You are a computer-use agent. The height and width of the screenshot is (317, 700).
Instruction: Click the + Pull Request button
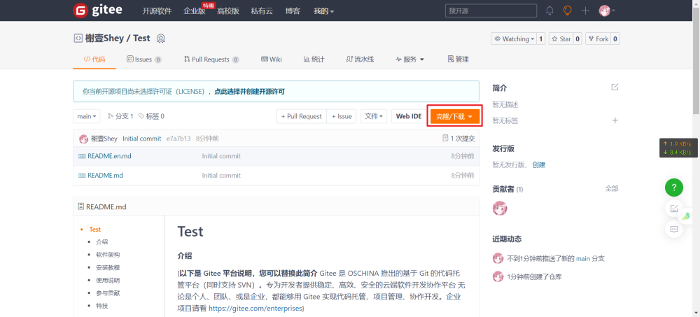(x=301, y=116)
